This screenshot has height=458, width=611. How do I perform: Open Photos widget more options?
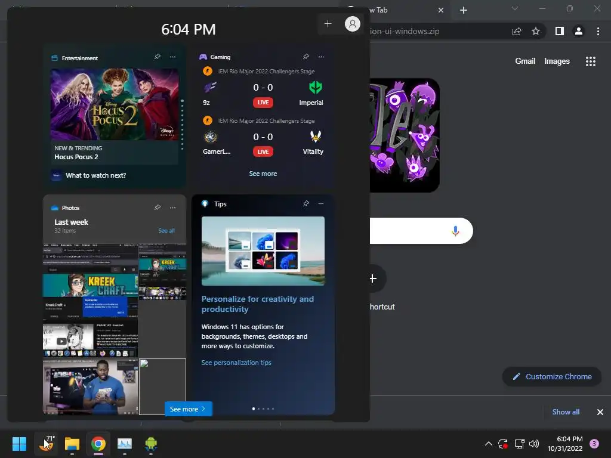click(172, 208)
